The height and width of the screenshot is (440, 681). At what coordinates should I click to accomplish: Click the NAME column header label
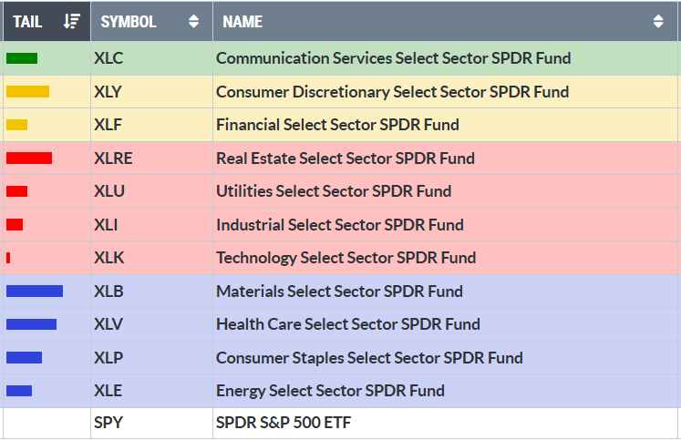pyautogui.click(x=242, y=21)
